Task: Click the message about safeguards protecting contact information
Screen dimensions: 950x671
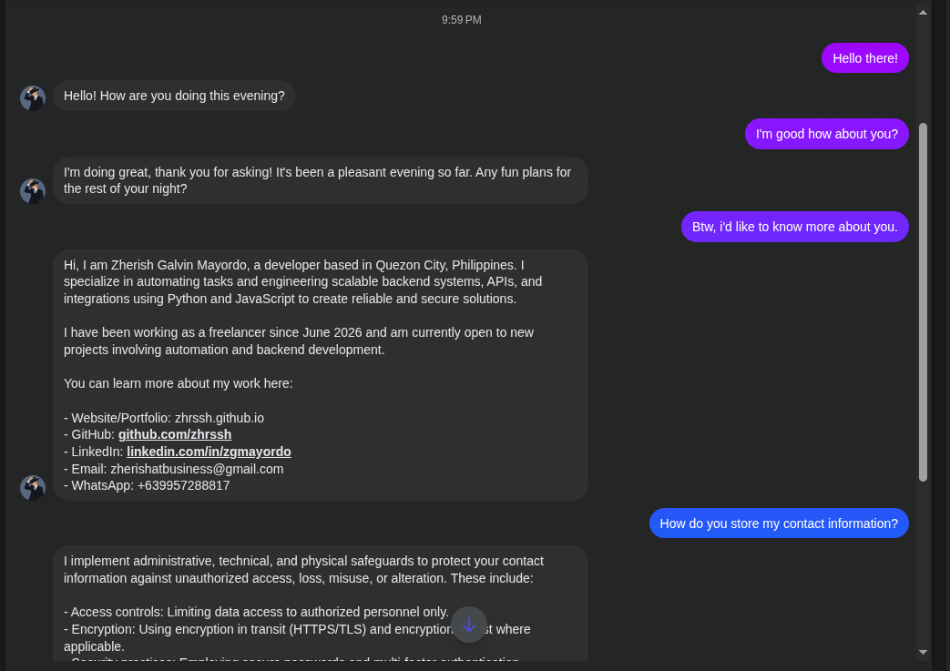Action: (321, 604)
